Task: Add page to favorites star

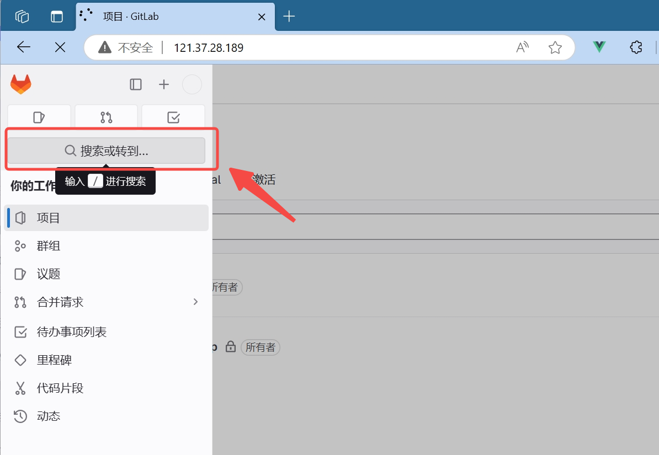Action: (x=555, y=47)
